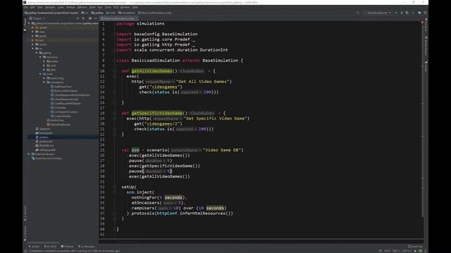Image resolution: width=451 pixels, height=253 pixels.
Task: Expand the out folder arrow
Action: [33, 40]
